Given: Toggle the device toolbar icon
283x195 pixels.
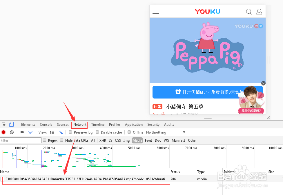Looking at the screenshot, I should tap(11, 125).
